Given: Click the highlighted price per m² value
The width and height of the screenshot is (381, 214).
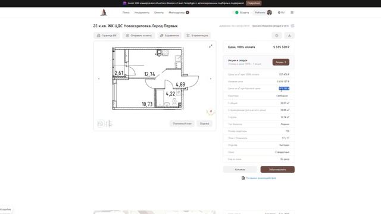Looking at the screenshot, I should 284,89.
